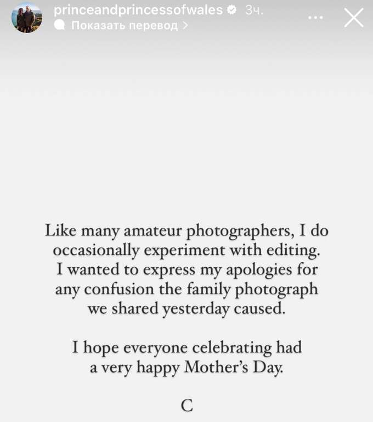Open the princeandprincessofwales profile picture

click(x=26, y=18)
